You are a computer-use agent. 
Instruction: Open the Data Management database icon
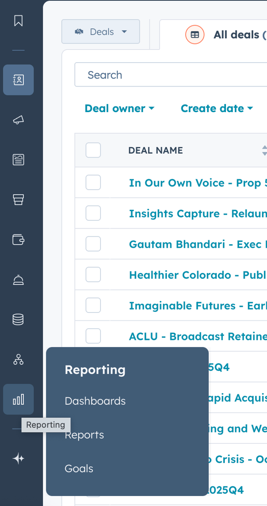click(18, 319)
